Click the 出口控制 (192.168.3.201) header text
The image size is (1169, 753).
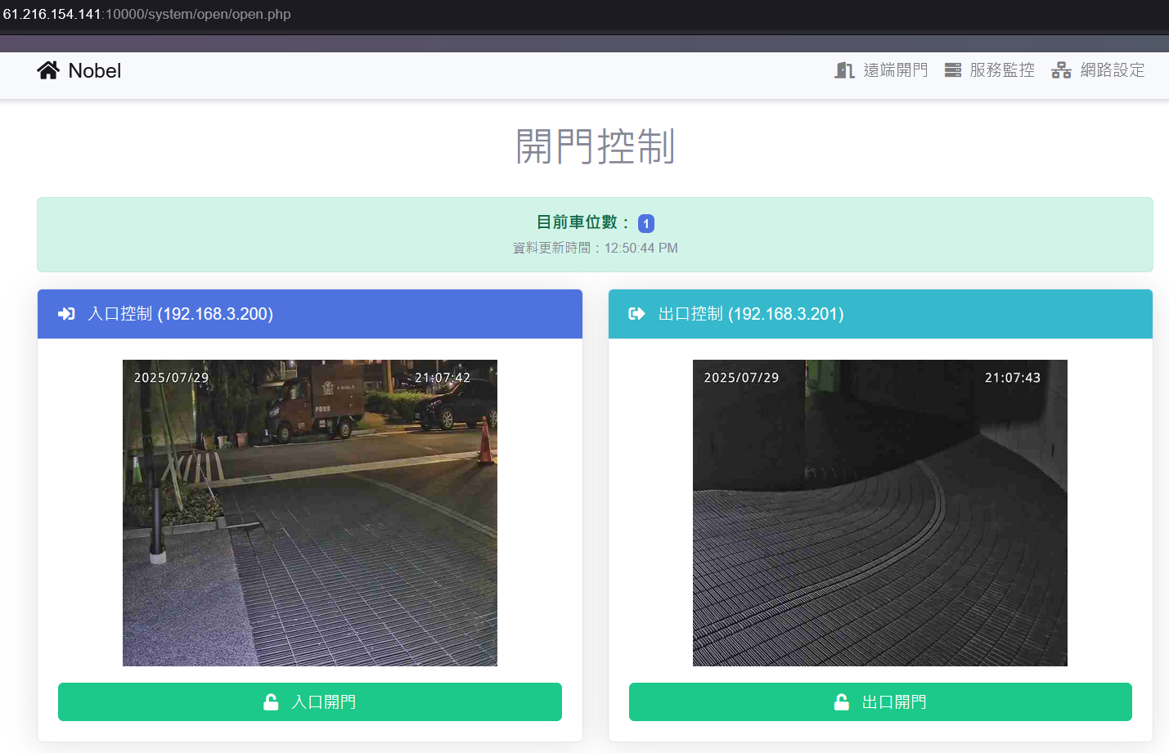coord(751,314)
